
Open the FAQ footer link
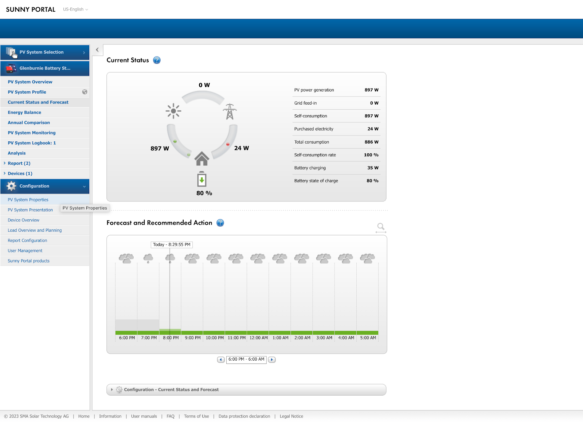(x=171, y=416)
